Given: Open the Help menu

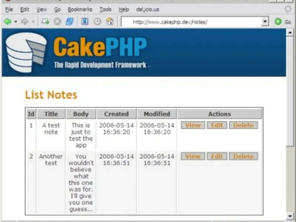Looking at the screenshot, I should click(x=124, y=10).
